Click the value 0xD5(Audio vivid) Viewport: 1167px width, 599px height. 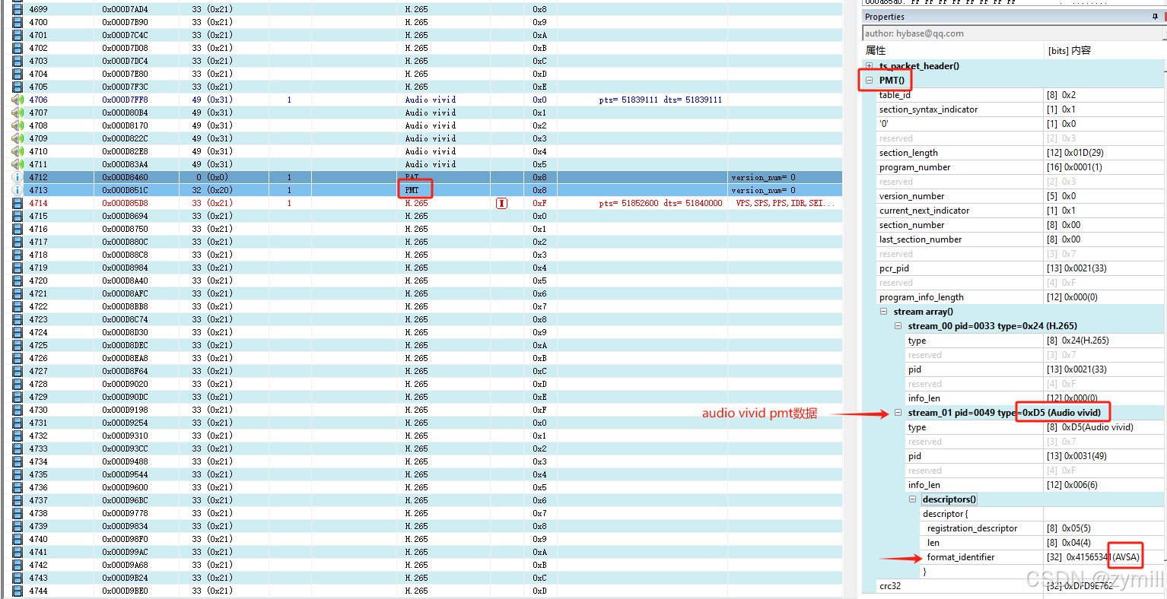pos(1098,427)
